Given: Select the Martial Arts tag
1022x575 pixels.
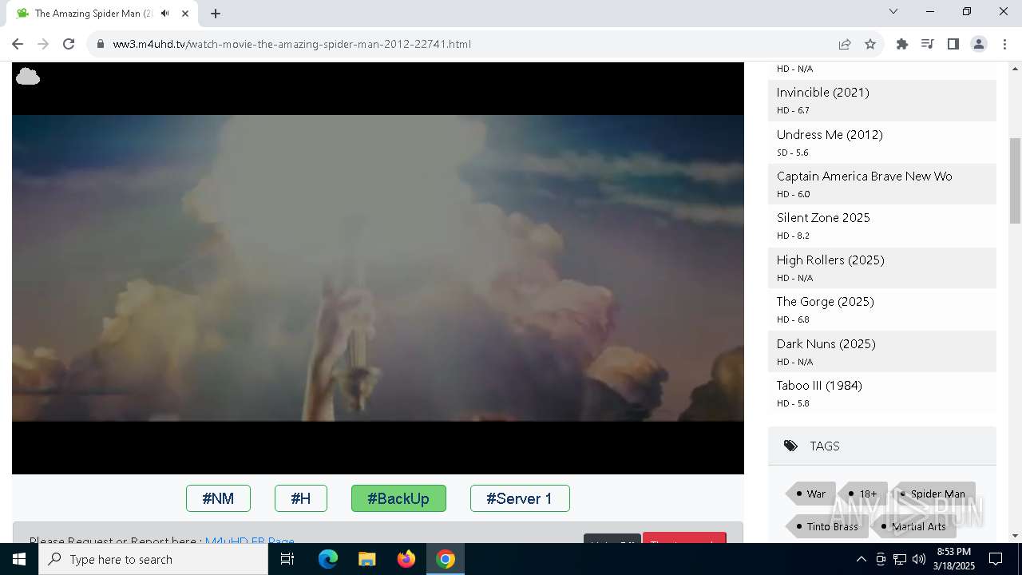Looking at the screenshot, I should (x=914, y=526).
